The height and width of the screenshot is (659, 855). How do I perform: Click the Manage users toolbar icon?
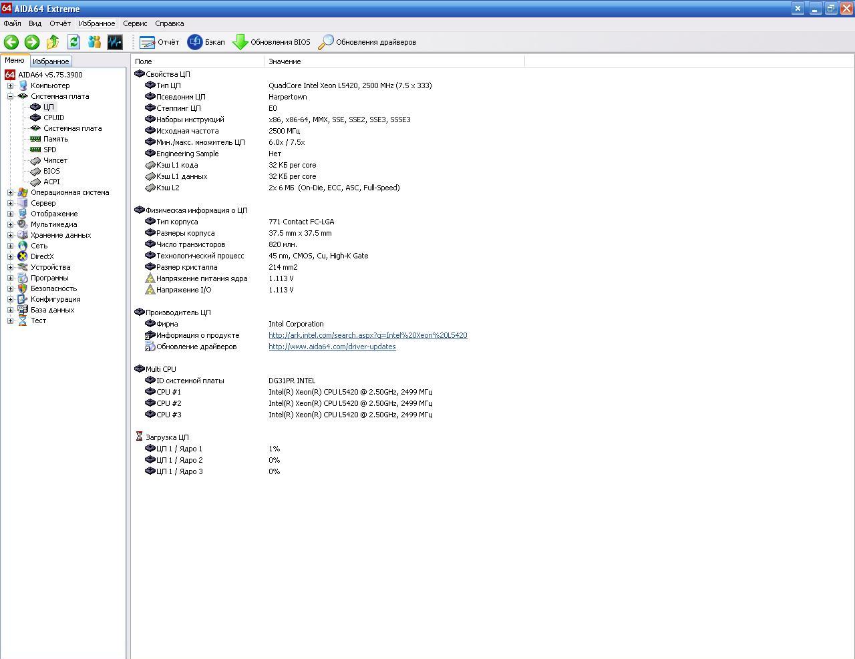(94, 42)
